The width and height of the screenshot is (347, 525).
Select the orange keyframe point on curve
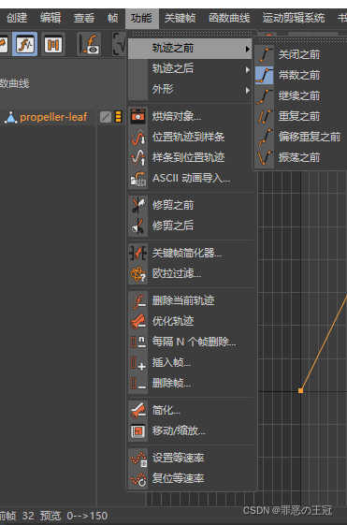click(x=300, y=390)
